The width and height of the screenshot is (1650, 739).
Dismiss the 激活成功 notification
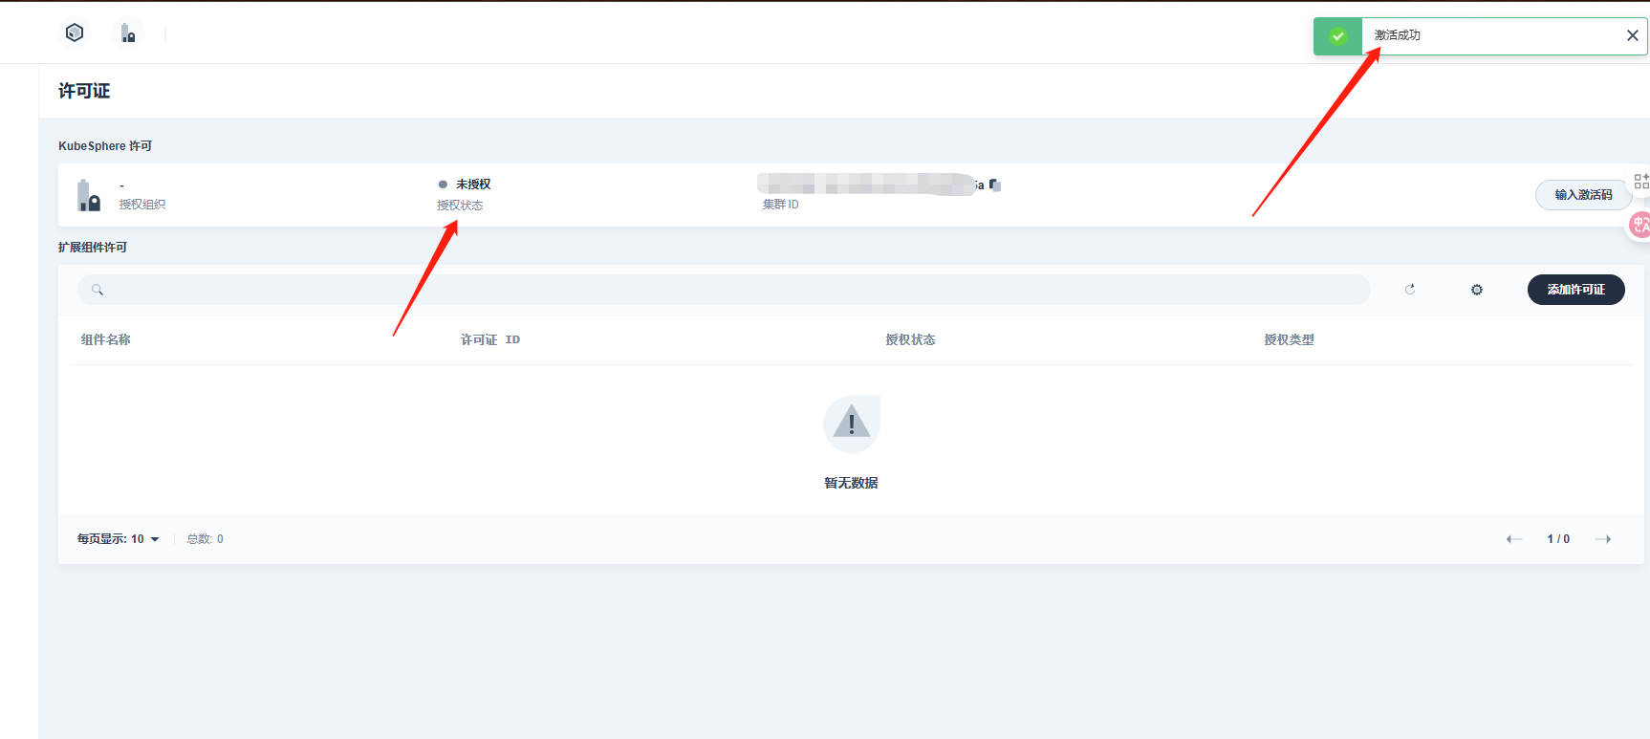click(x=1633, y=35)
